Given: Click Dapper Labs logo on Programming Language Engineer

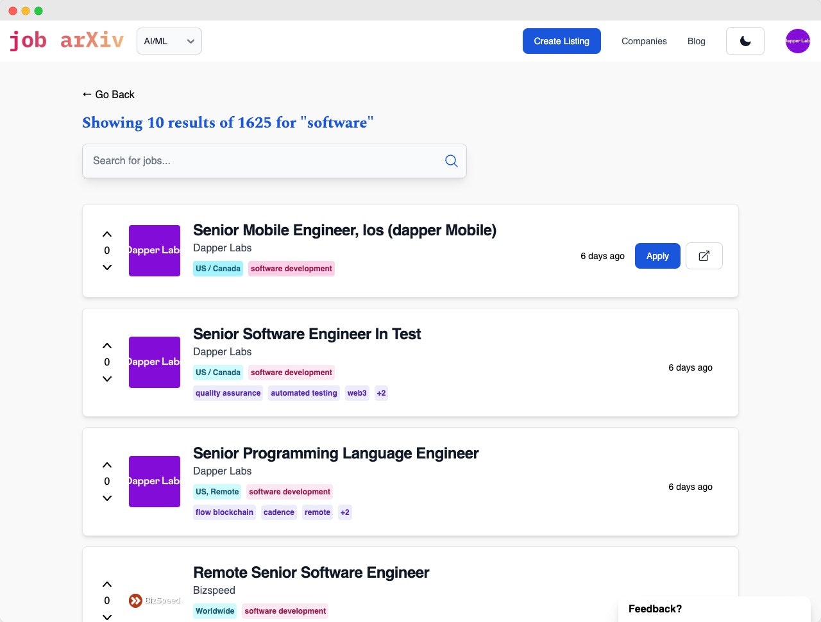Looking at the screenshot, I should [x=155, y=482].
